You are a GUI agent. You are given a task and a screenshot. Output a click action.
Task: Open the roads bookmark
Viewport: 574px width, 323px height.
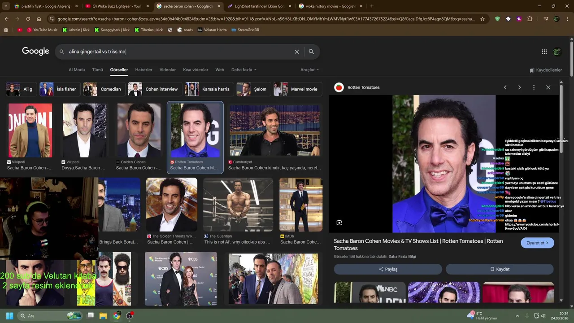pyautogui.click(x=185, y=30)
